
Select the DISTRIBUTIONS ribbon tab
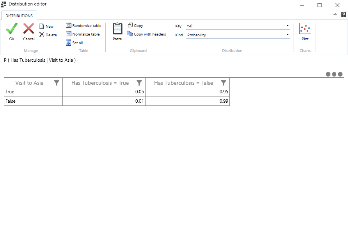click(x=19, y=16)
